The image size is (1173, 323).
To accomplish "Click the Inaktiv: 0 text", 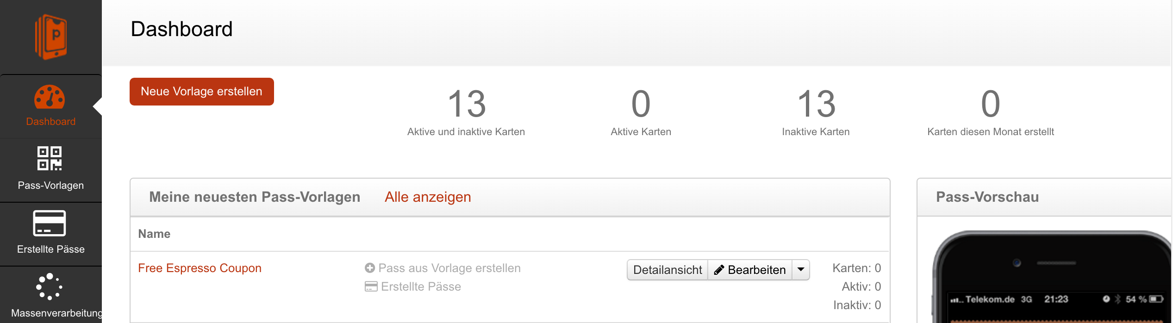I will point(857,305).
